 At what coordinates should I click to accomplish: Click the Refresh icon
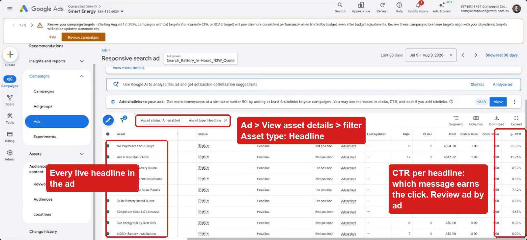pos(382,5)
